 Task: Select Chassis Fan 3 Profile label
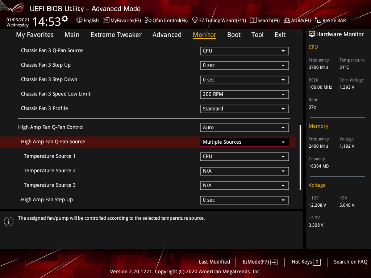[x=45, y=108]
